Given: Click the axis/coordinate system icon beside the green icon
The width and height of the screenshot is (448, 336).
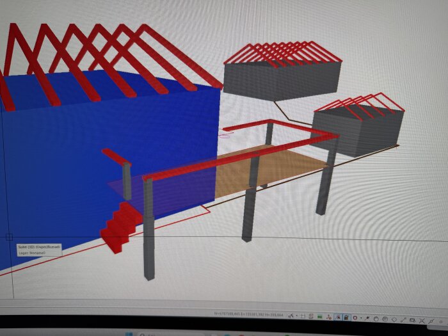Looking at the screenshot, I should click(x=329, y=317).
